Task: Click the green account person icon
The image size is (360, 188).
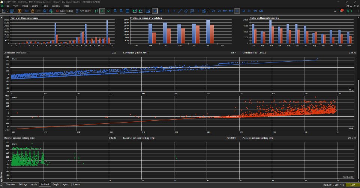Action: click(x=348, y=11)
